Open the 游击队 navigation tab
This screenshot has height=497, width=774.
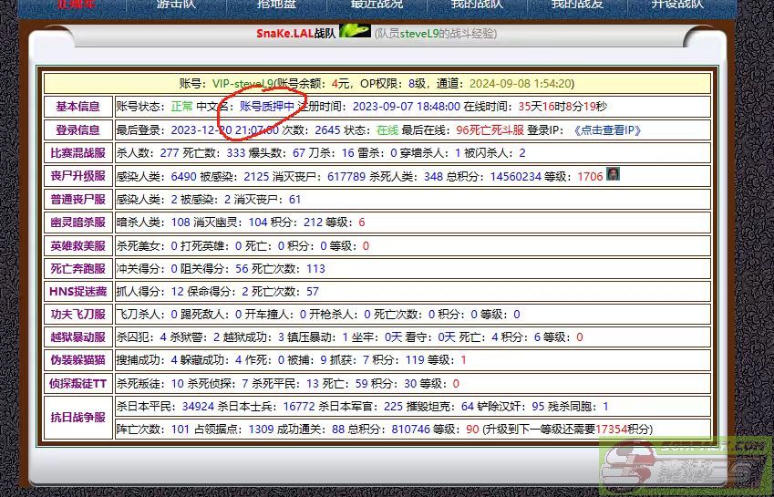[x=175, y=5]
